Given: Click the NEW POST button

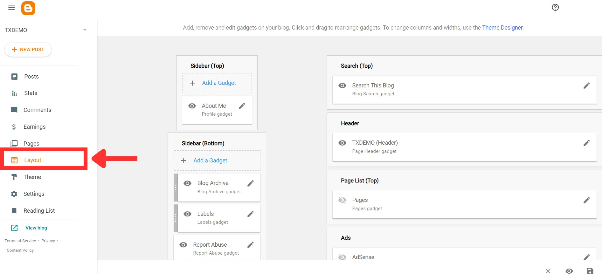Looking at the screenshot, I should pyautogui.click(x=28, y=50).
